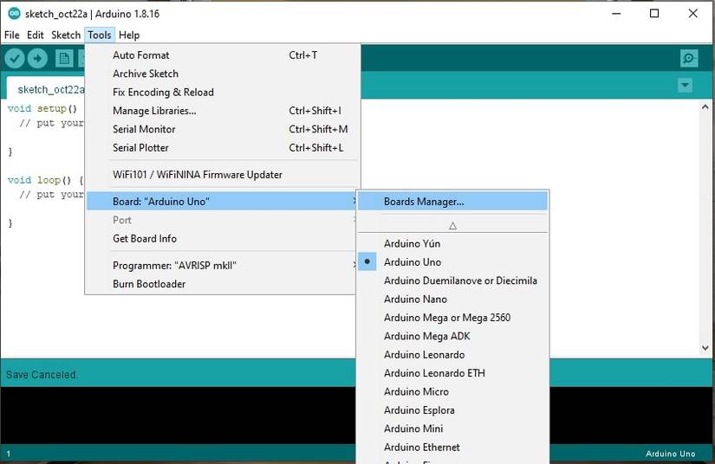Select the Arduino Mega ADK board
Image resolution: width=715 pixels, height=464 pixels.
pyautogui.click(x=452, y=337)
